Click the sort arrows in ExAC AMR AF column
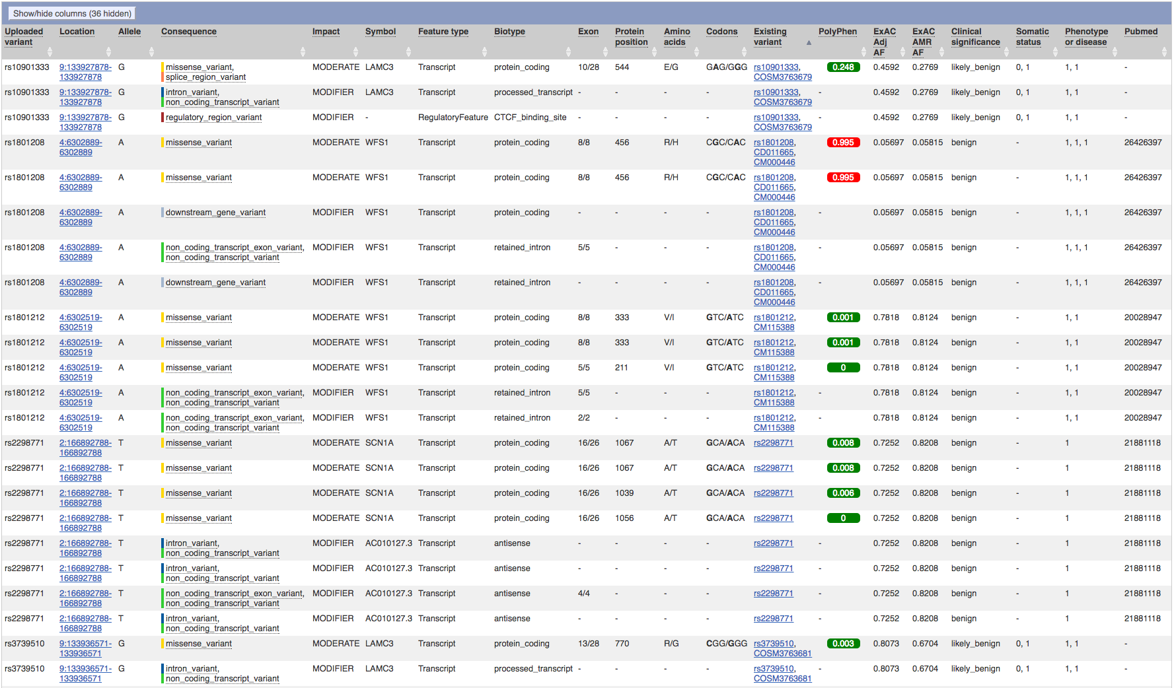The height and width of the screenshot is (688, 1174). click(942, 52)
